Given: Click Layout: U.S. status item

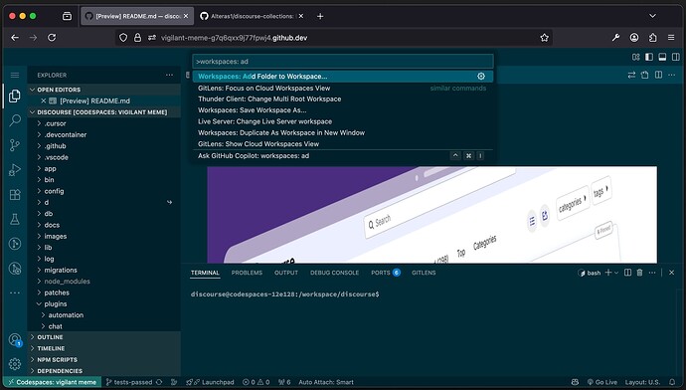Looking at the screenshot, I should [642, 382].
